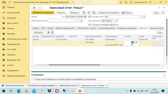Open the KZT price type and НДС link
Screen dimensions: 168x94
(103, 25)
